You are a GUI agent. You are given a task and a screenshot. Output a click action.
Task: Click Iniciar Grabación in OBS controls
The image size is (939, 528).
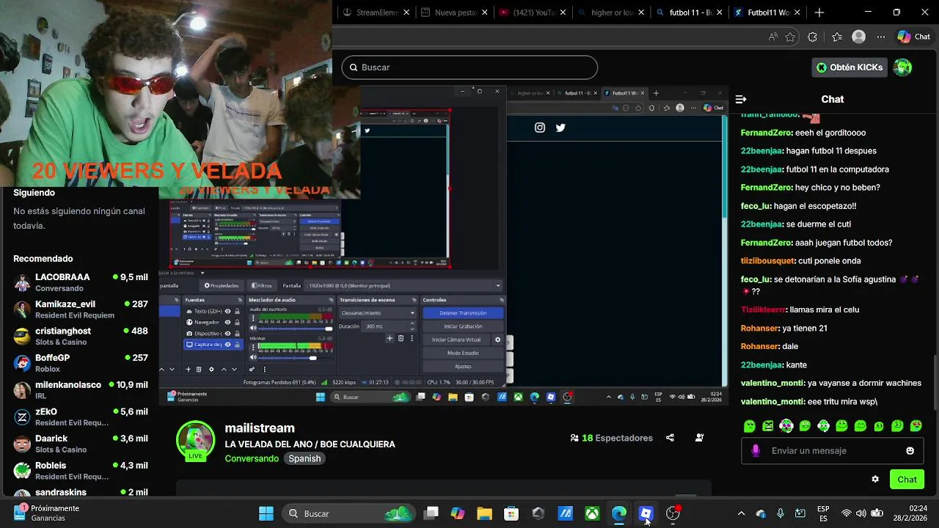click(464, 326)
